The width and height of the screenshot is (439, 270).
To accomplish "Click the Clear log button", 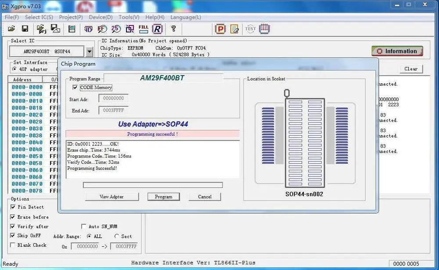I will (411, 69).
